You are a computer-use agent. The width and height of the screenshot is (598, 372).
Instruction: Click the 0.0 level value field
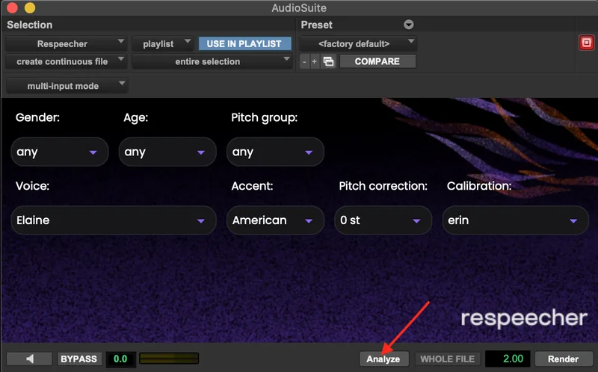(x=120, y=359)
